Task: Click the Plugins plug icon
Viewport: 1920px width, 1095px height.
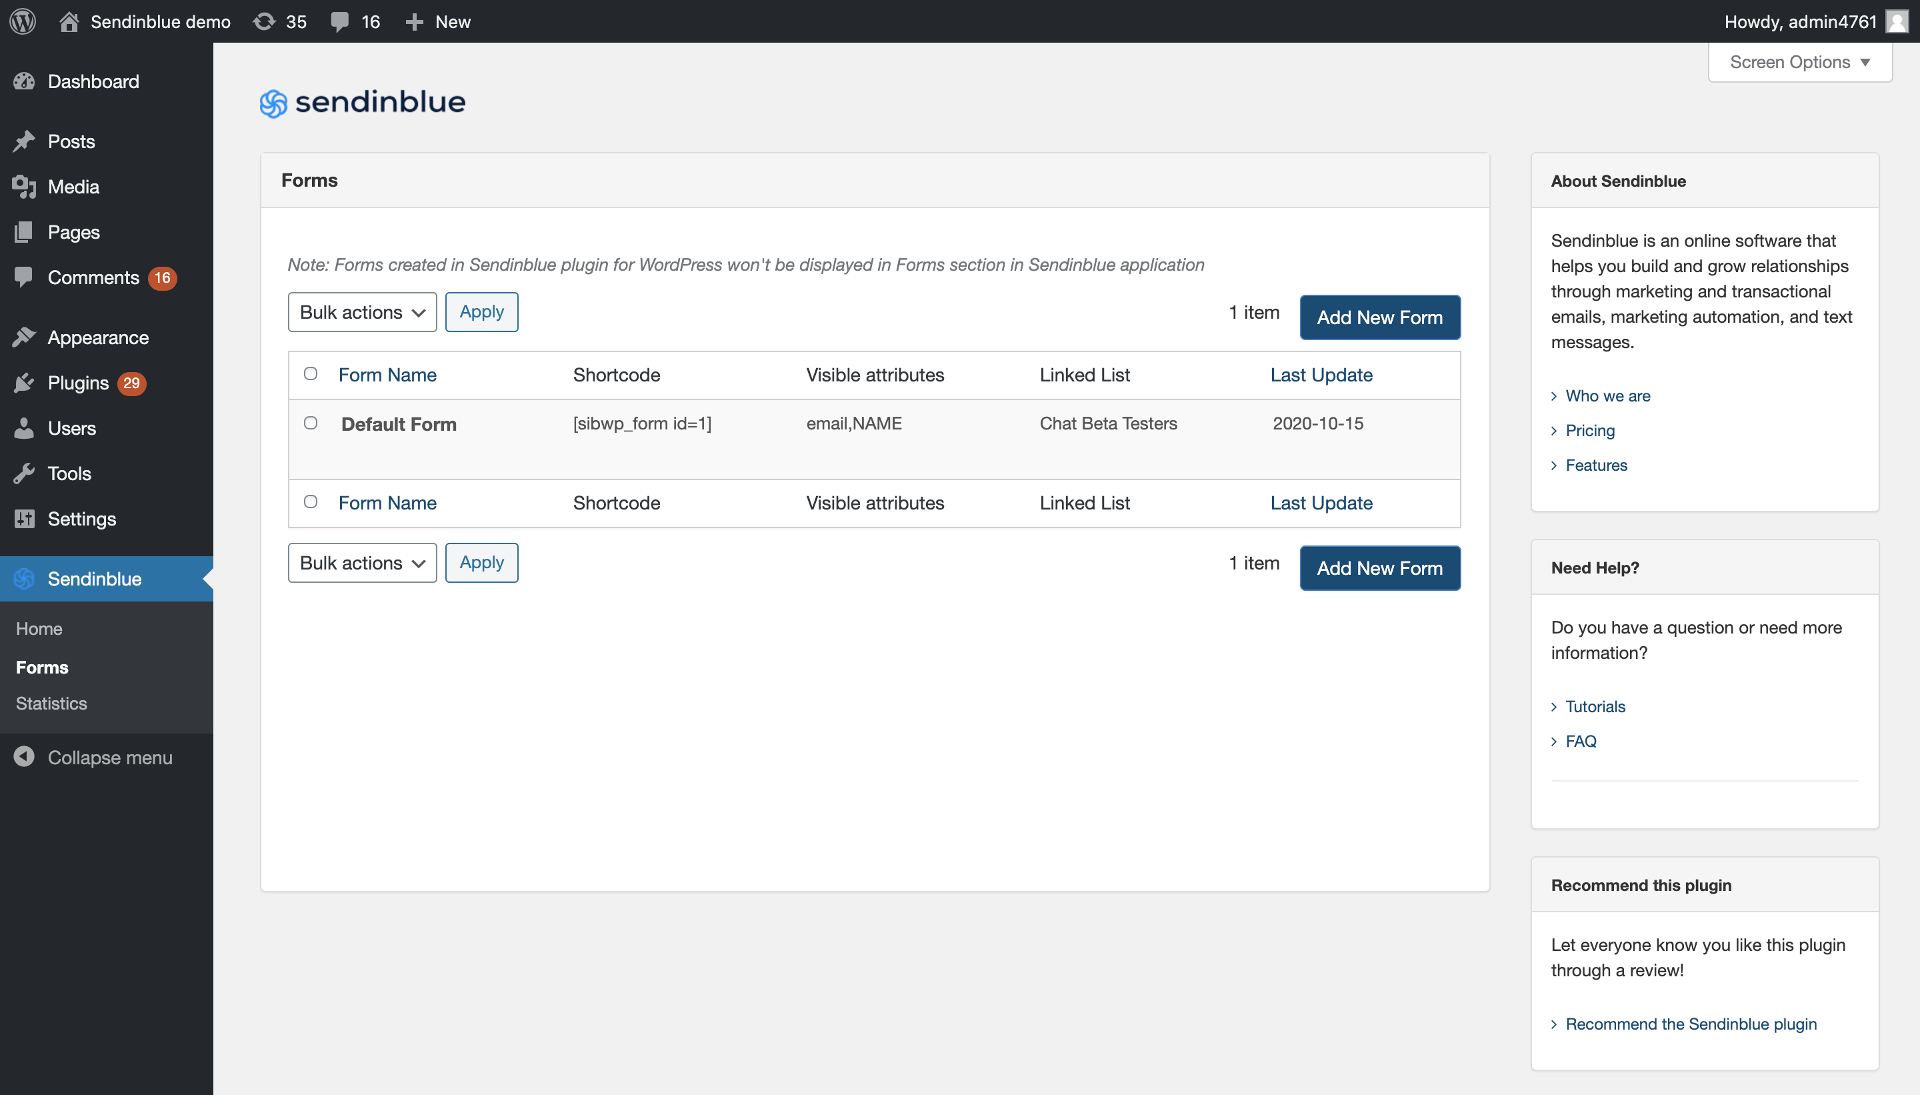Action: point(24,383)
